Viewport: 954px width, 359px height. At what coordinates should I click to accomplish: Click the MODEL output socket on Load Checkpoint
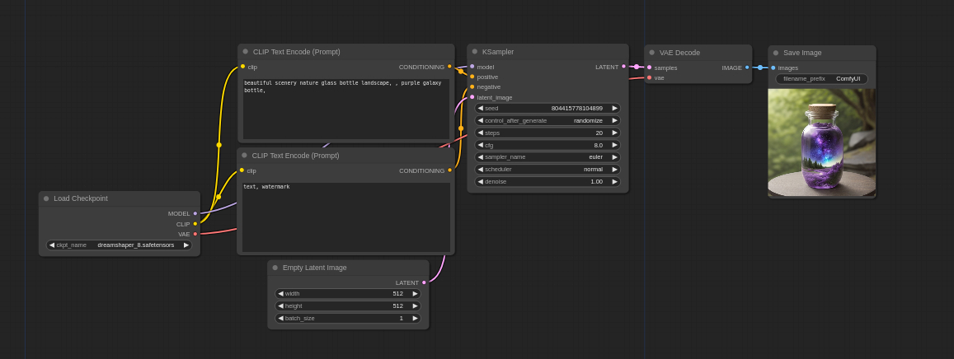(195, 213)
